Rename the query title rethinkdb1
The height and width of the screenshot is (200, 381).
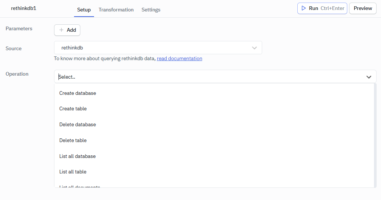tap(24, 8)
